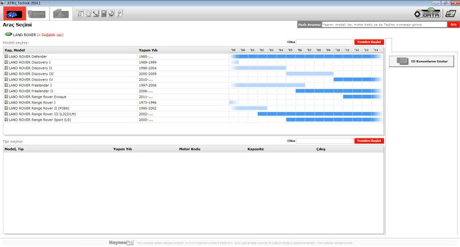The height and width of the screenshot is (247, 460).
Task: Open help via the question mark icon
Action: click(x=118, y=13)
